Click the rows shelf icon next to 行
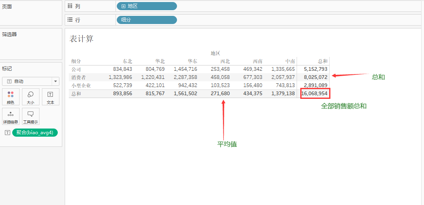This screenshot has height=205, width=424. [x=70, y=20]
